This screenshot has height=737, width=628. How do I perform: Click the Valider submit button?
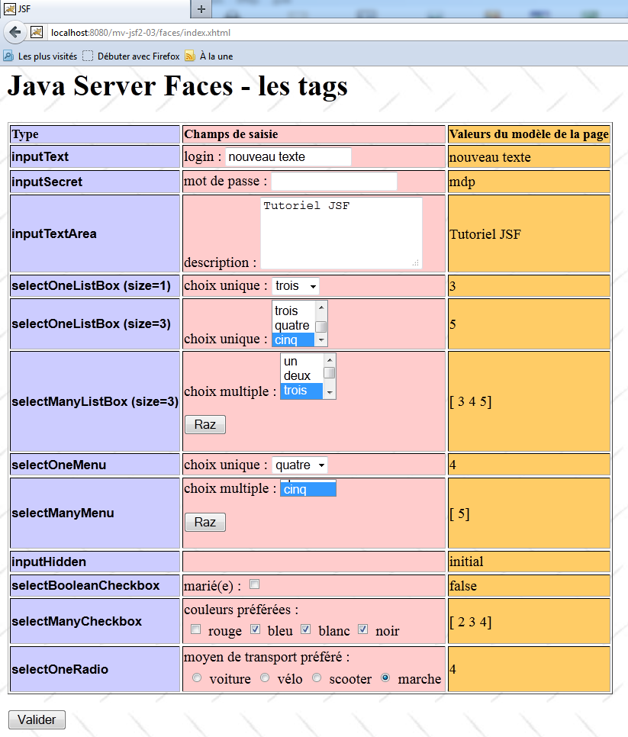point(37,719)
